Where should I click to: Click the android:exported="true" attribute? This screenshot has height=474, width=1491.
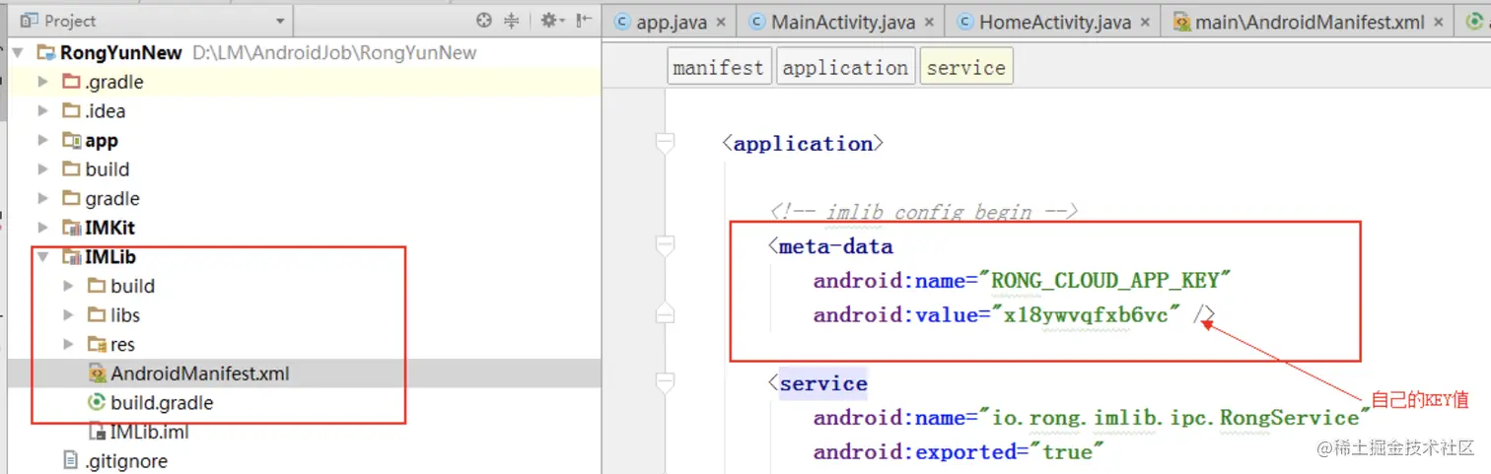click(x=958, y=452)
